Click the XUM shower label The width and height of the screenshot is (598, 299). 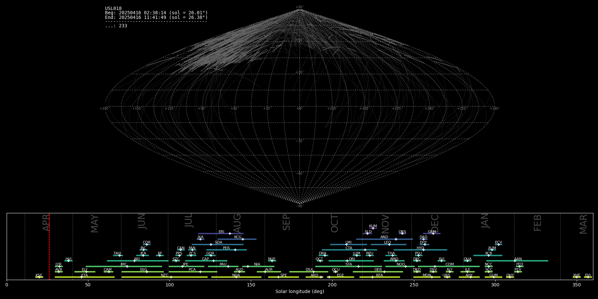coord(492,248)
